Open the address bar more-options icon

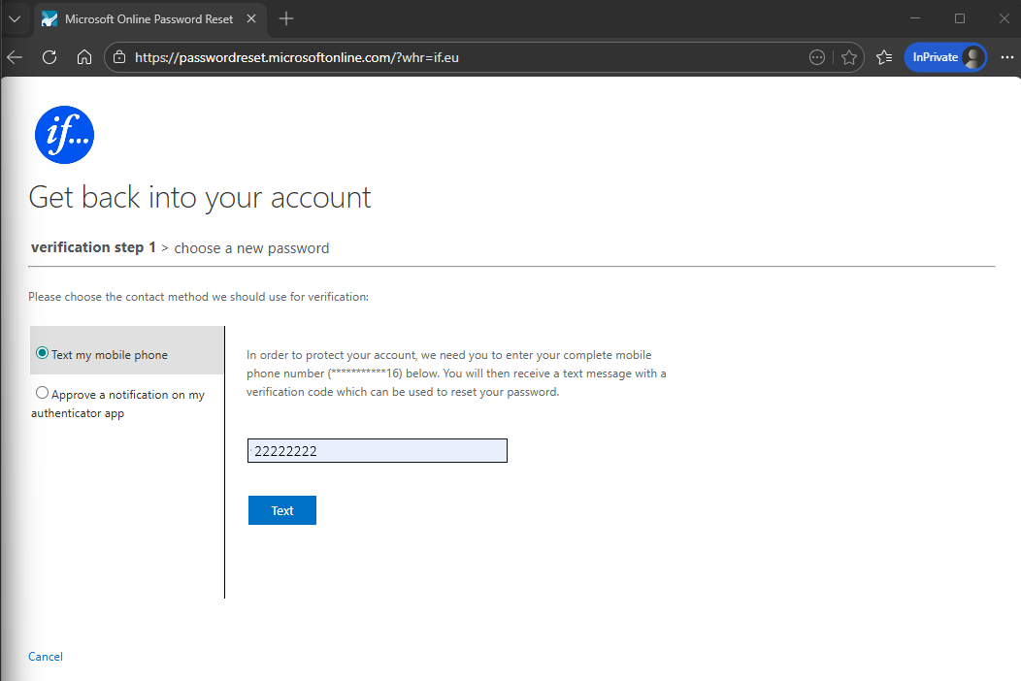pyautogui.click(x=817, y=57)
